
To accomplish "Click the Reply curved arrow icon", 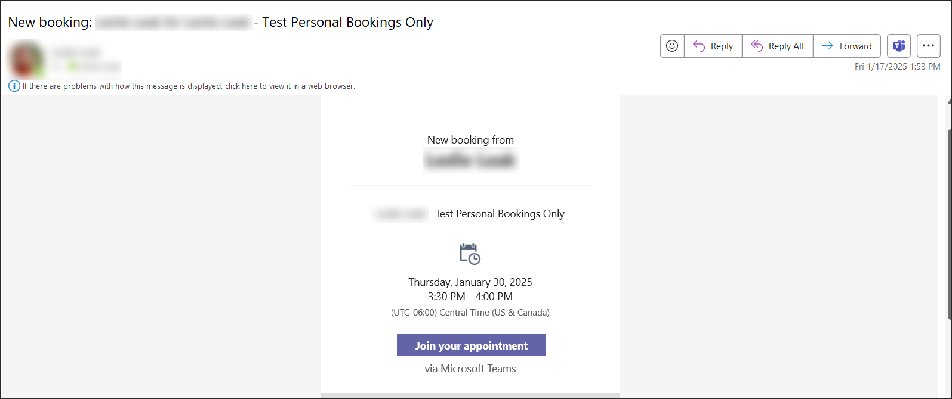I will pos(698,46).
